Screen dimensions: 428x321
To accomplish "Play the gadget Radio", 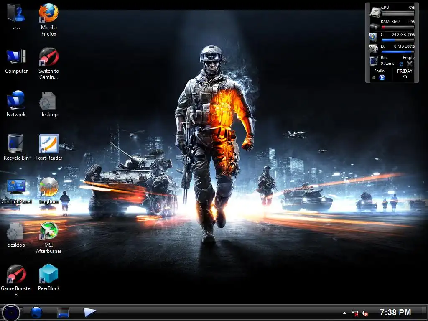I will [382, 77].
